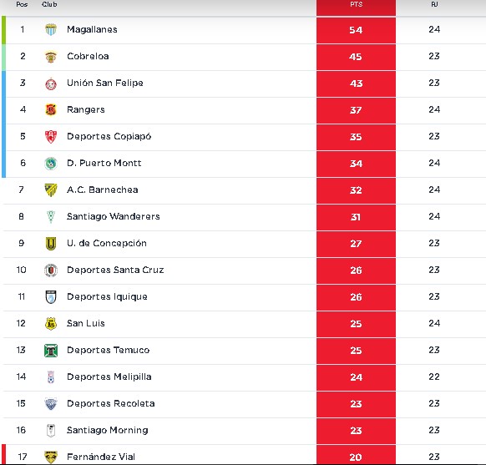
Task: Open the Fernández Vial crest icon
Action: tap(51, 457)
